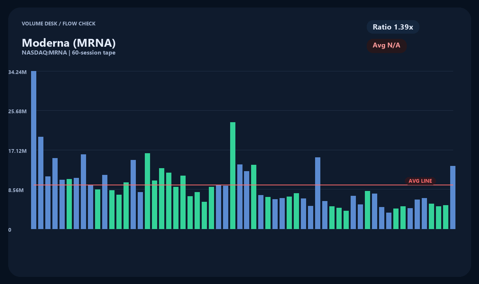Open the NASDAQ:MRNA 60-session tape selector
The width and height of the screenshot is (479, 284).
[x=69, y=52]
